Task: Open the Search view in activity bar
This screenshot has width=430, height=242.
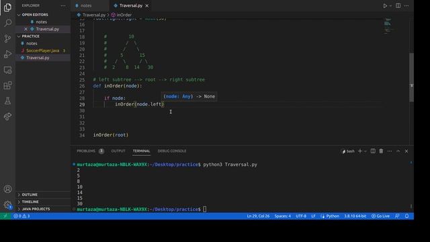Action: pyautogui.click(x=7, y=23)
